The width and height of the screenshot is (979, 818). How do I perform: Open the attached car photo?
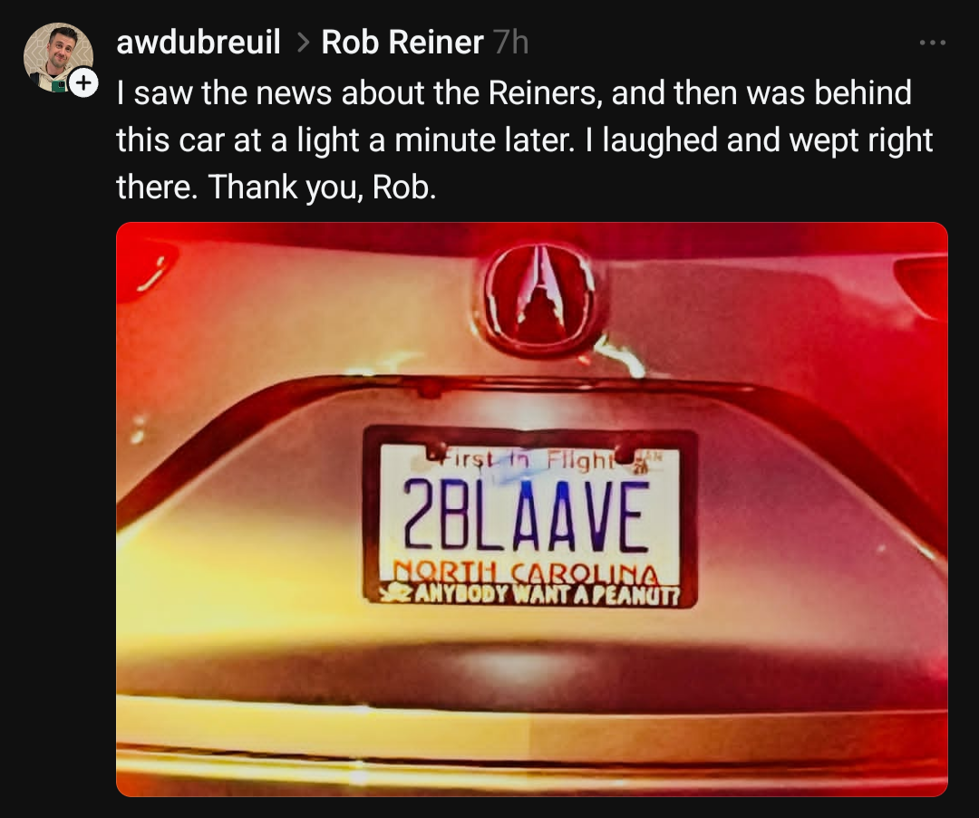532,509
